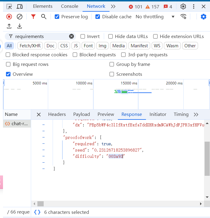Screen dimensions: 210x218
Task: Stop recording network log
Action: 9,17
